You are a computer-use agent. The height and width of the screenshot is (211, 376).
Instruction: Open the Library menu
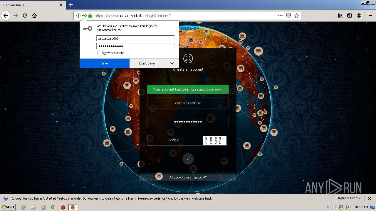click(x=340, y=16)
